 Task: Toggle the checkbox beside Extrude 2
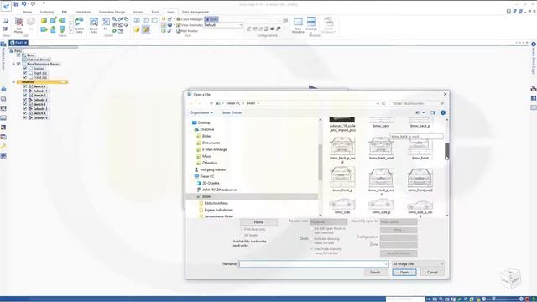coord(25,100)
